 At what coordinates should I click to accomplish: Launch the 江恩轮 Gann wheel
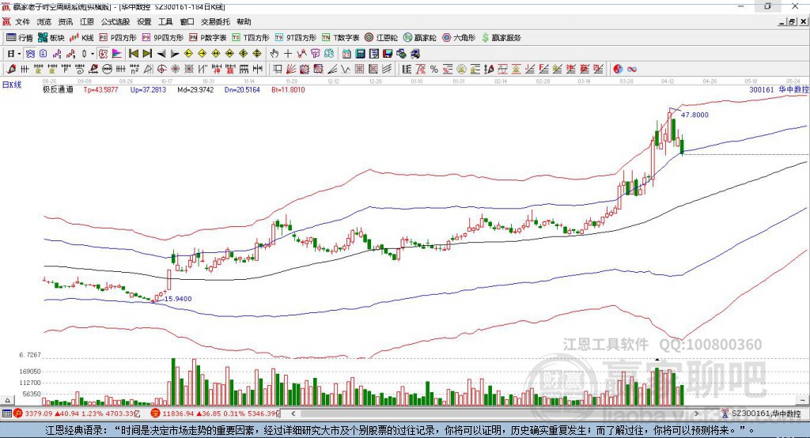[381, 38]
